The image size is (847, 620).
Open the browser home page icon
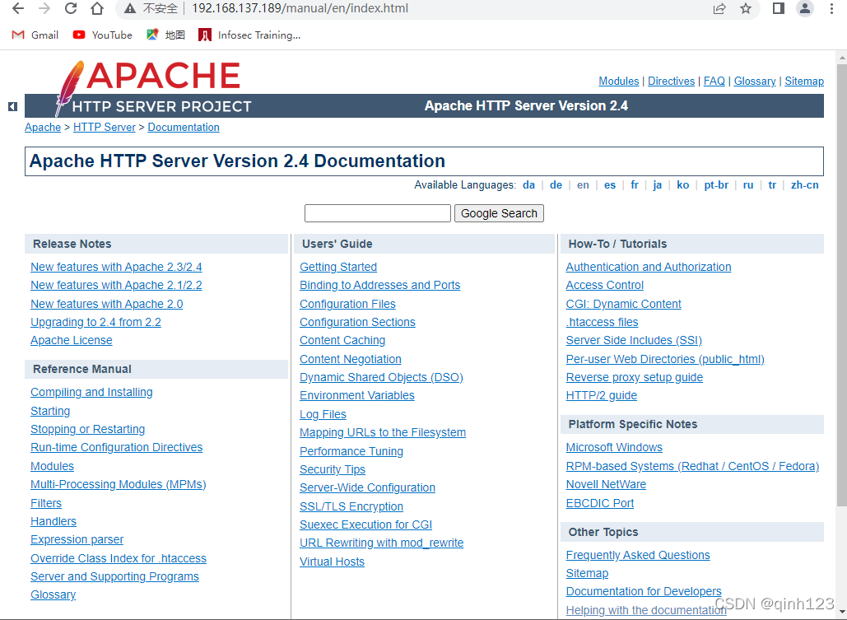96,9
